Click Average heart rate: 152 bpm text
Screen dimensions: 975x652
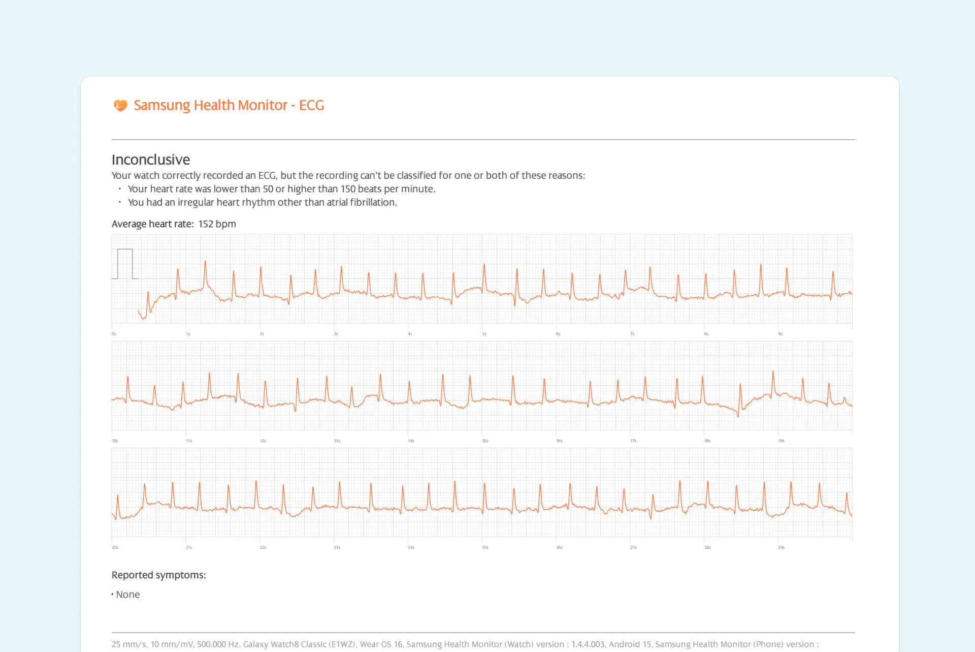pyautogui.click(x=174, y=224)
